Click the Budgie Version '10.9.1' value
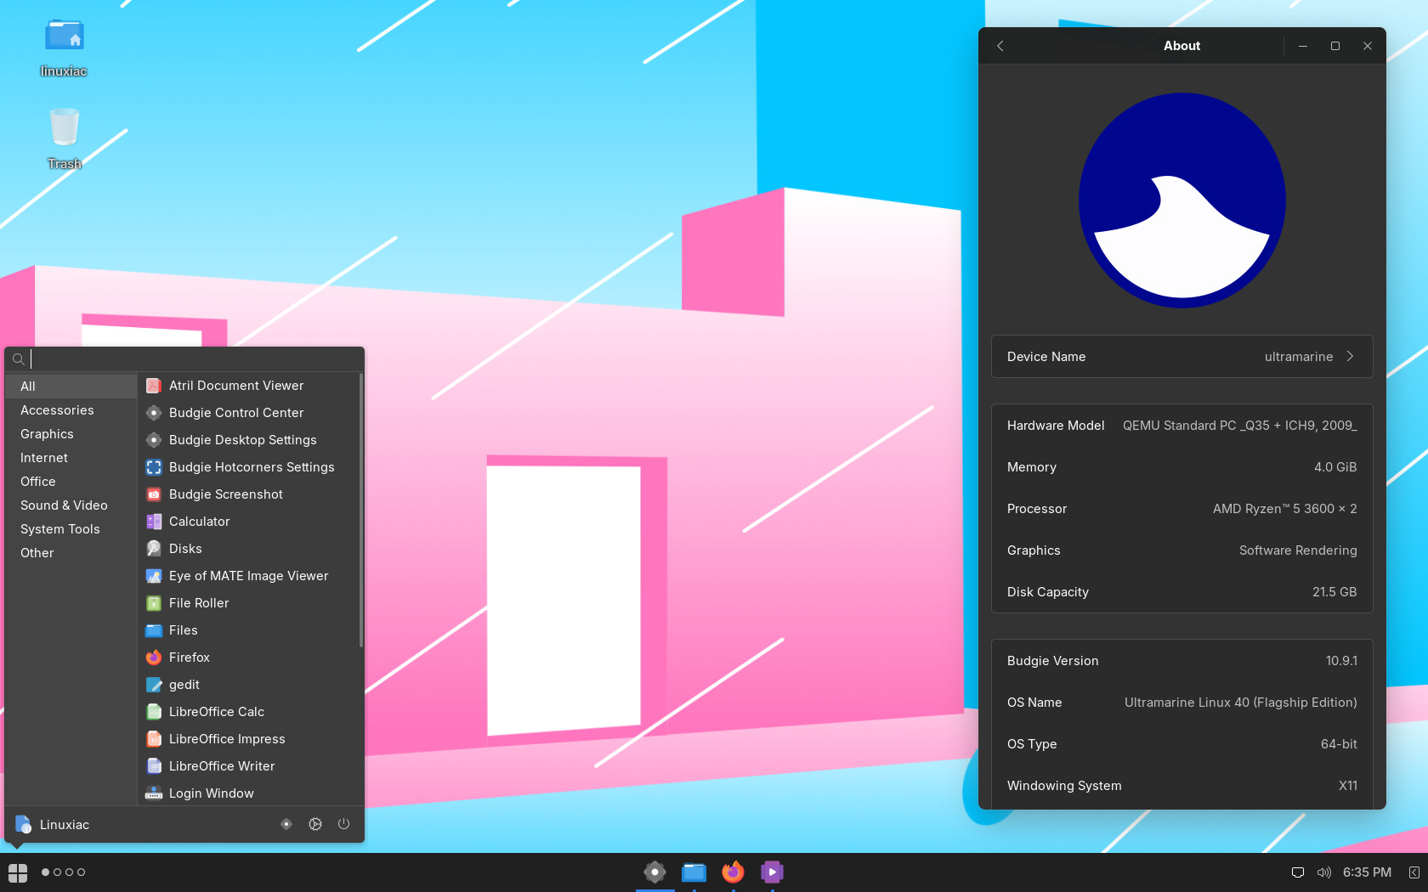This screenshot has height=892, width=1428. [x=1341, y=661]
